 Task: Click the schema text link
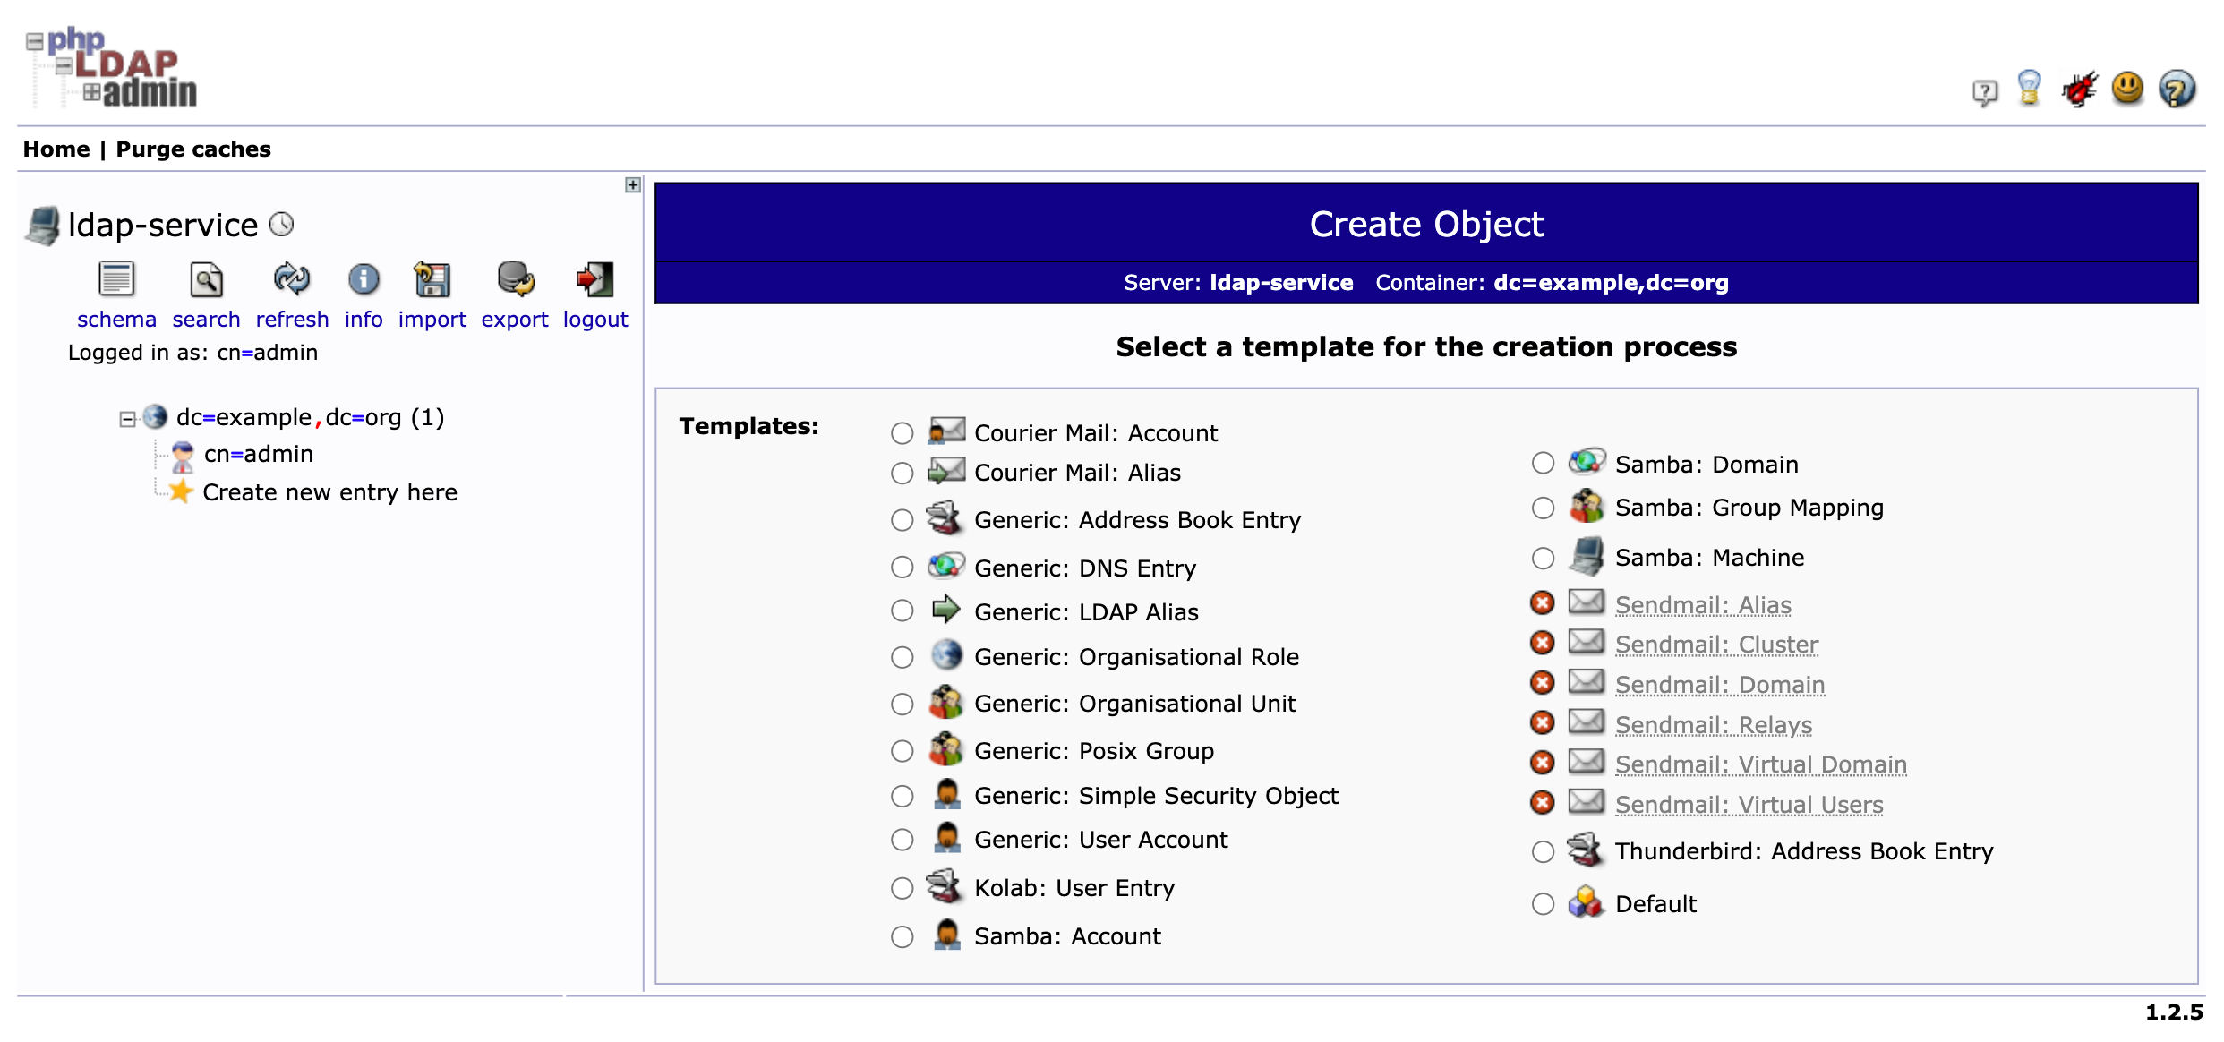click(116, 320)
